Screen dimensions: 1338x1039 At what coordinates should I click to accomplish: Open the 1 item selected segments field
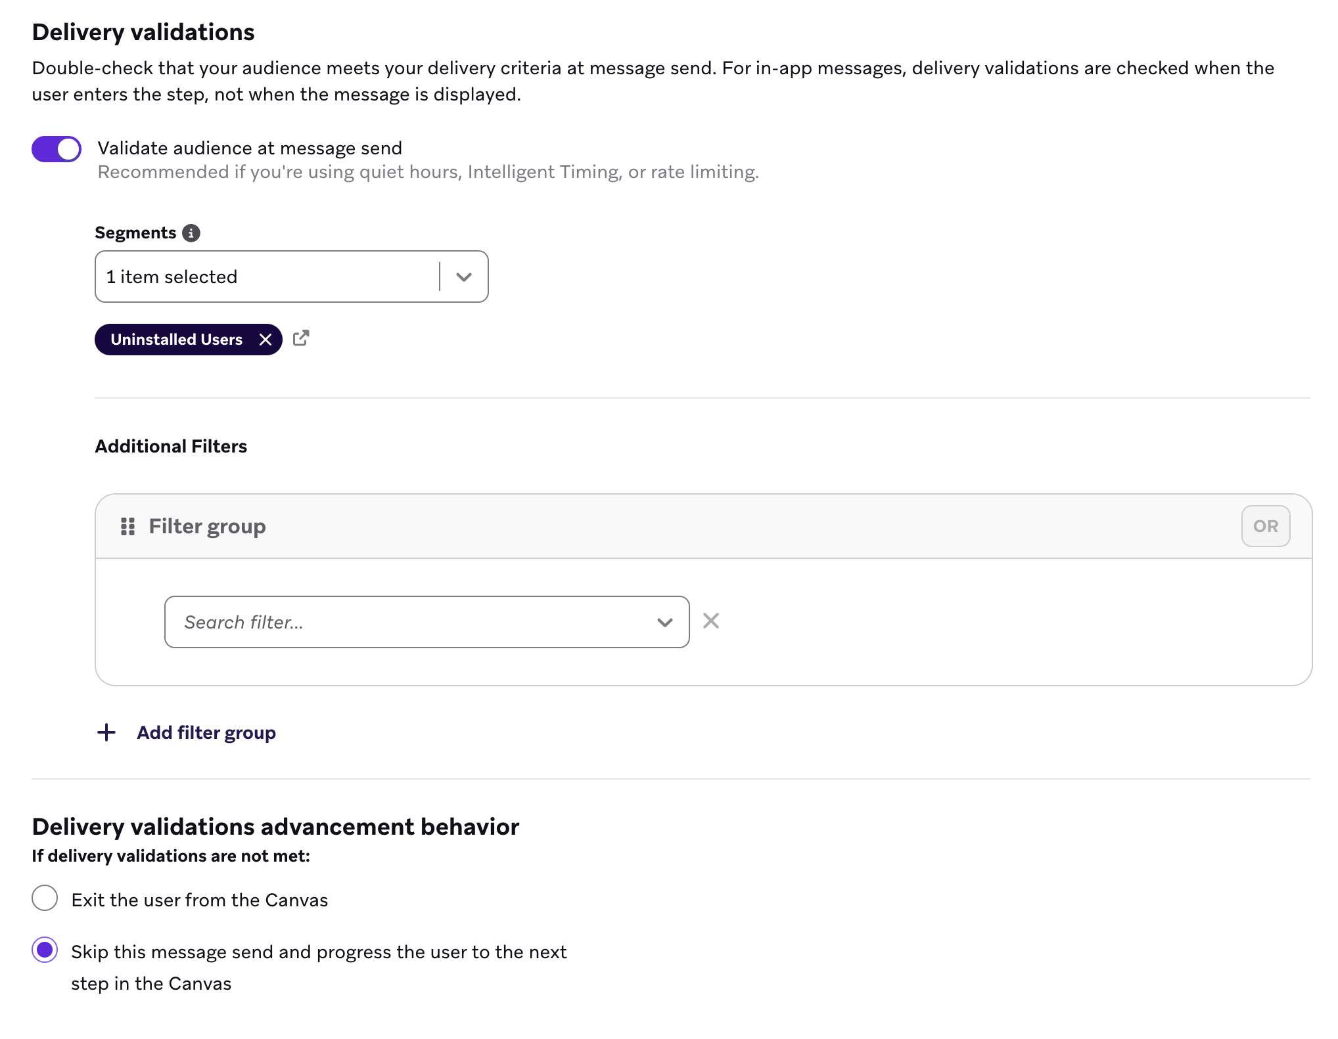coord(263,276)
